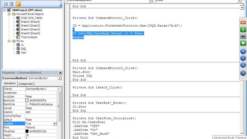This screenshot has height=139, width=247.
Task: Click the blue mouse pointer tool button
Action: pyautogui.click(x=243, y=58)
